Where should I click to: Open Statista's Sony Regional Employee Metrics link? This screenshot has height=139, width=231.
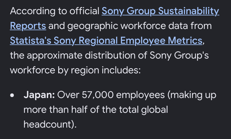106,41
